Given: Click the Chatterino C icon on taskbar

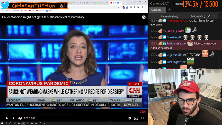Looking at the screenshot, I should [x=41, y=123].
